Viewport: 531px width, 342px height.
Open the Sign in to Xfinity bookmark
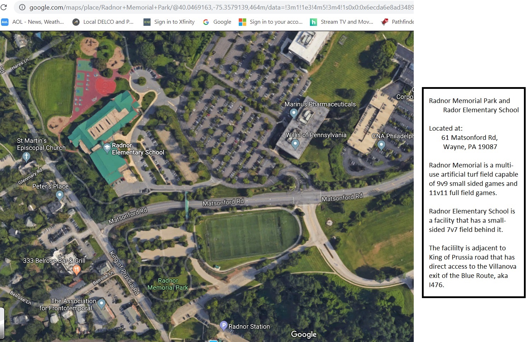pyautogui.click(x=169, y=22)
